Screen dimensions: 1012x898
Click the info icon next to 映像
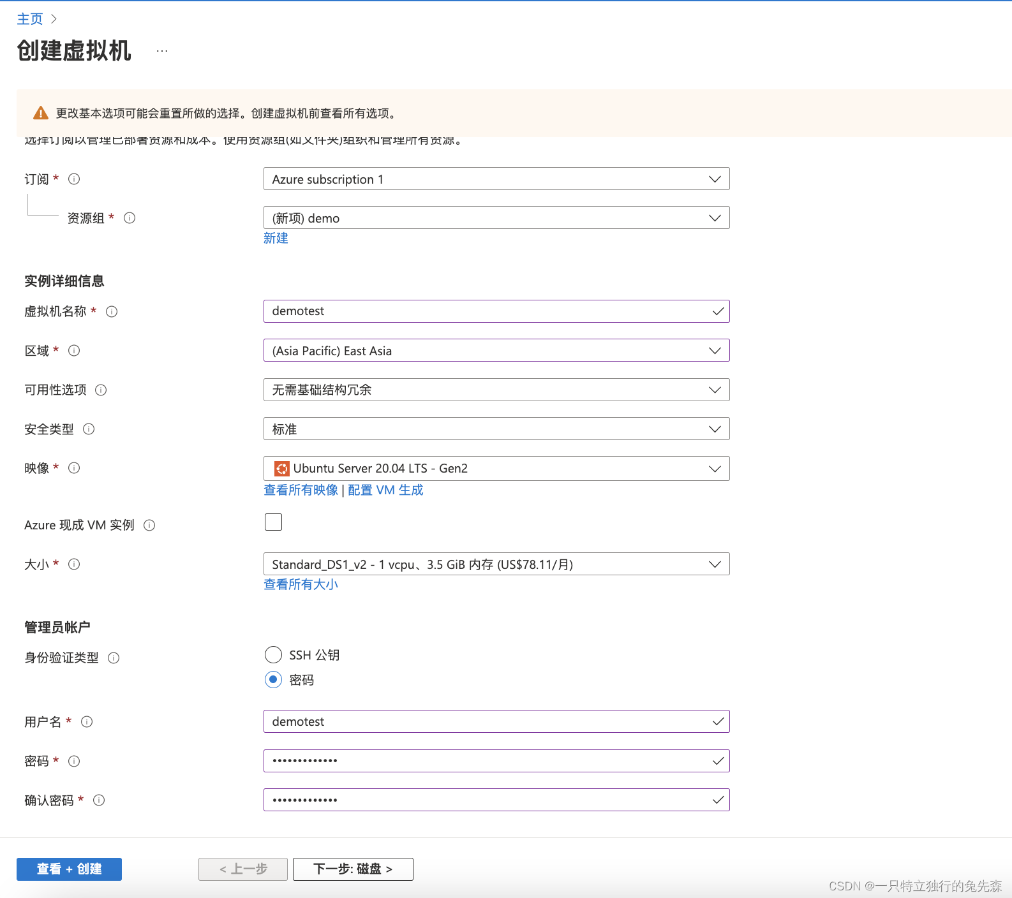pyautogui.click(x=74, y=468)
